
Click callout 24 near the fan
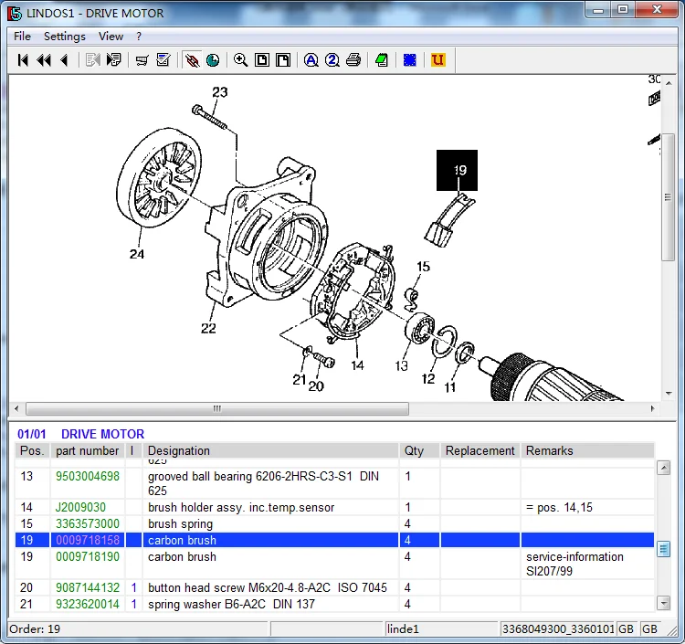(x=137, y=254)
